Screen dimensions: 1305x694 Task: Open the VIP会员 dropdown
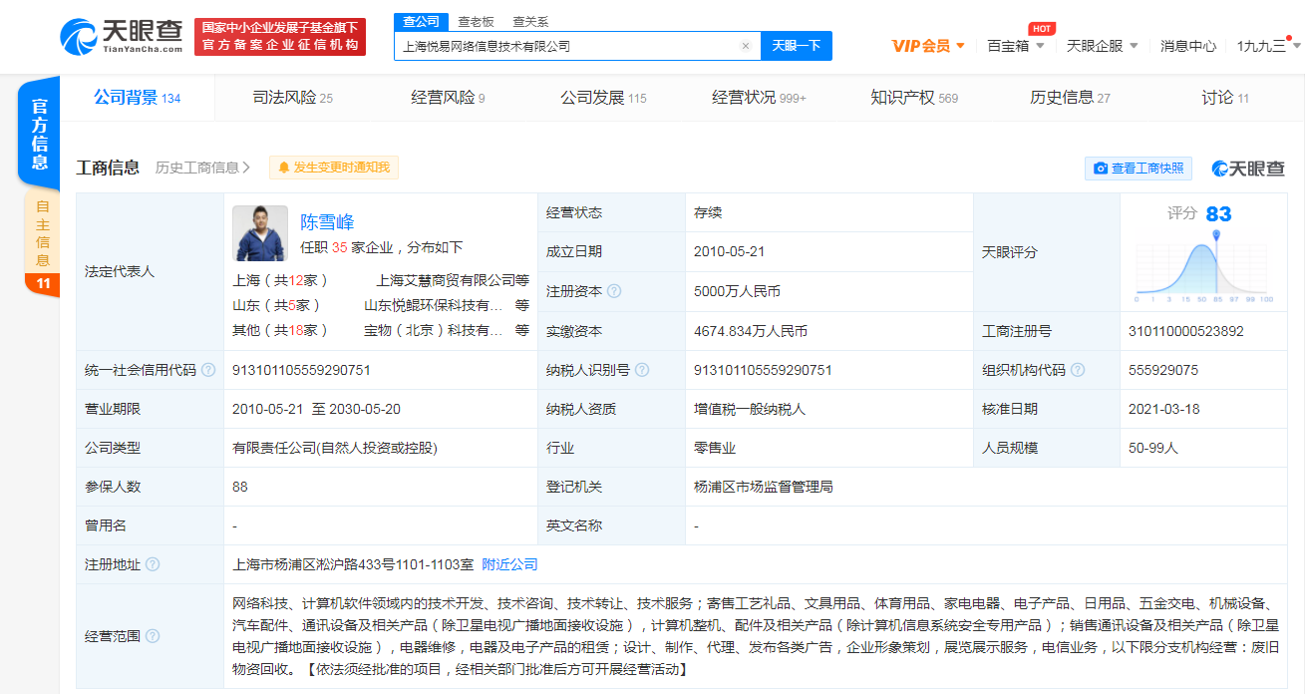(x=928, y=46)
